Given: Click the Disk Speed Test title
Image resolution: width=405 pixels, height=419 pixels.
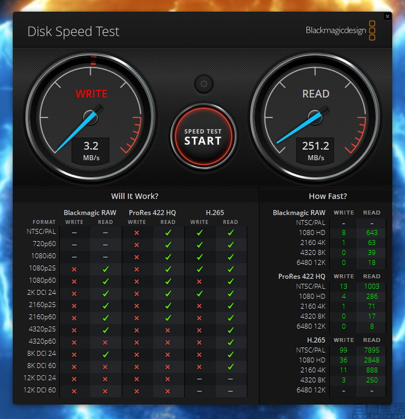Looking at the screenshot, I should (73, 31).
